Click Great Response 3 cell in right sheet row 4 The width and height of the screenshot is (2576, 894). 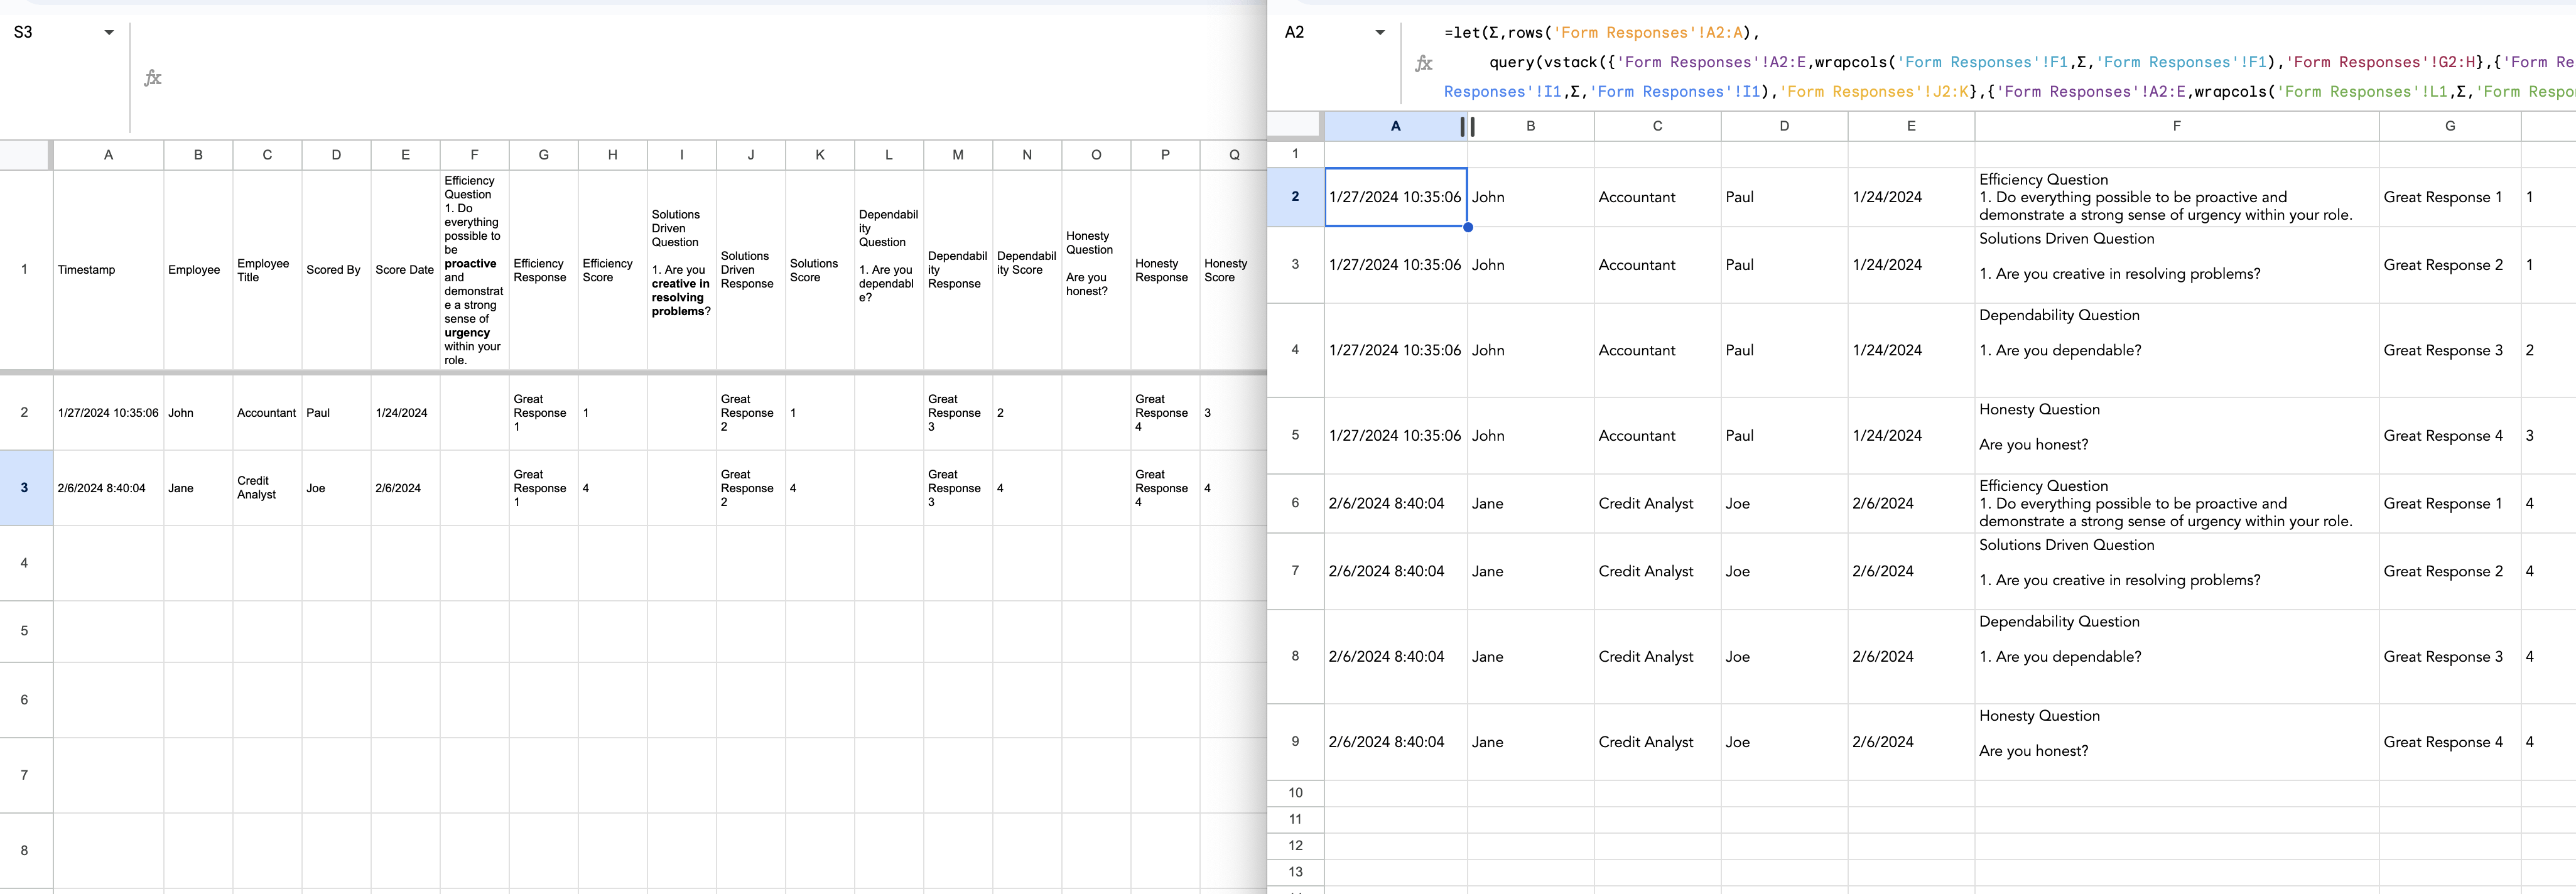(x=2443, y=350)
